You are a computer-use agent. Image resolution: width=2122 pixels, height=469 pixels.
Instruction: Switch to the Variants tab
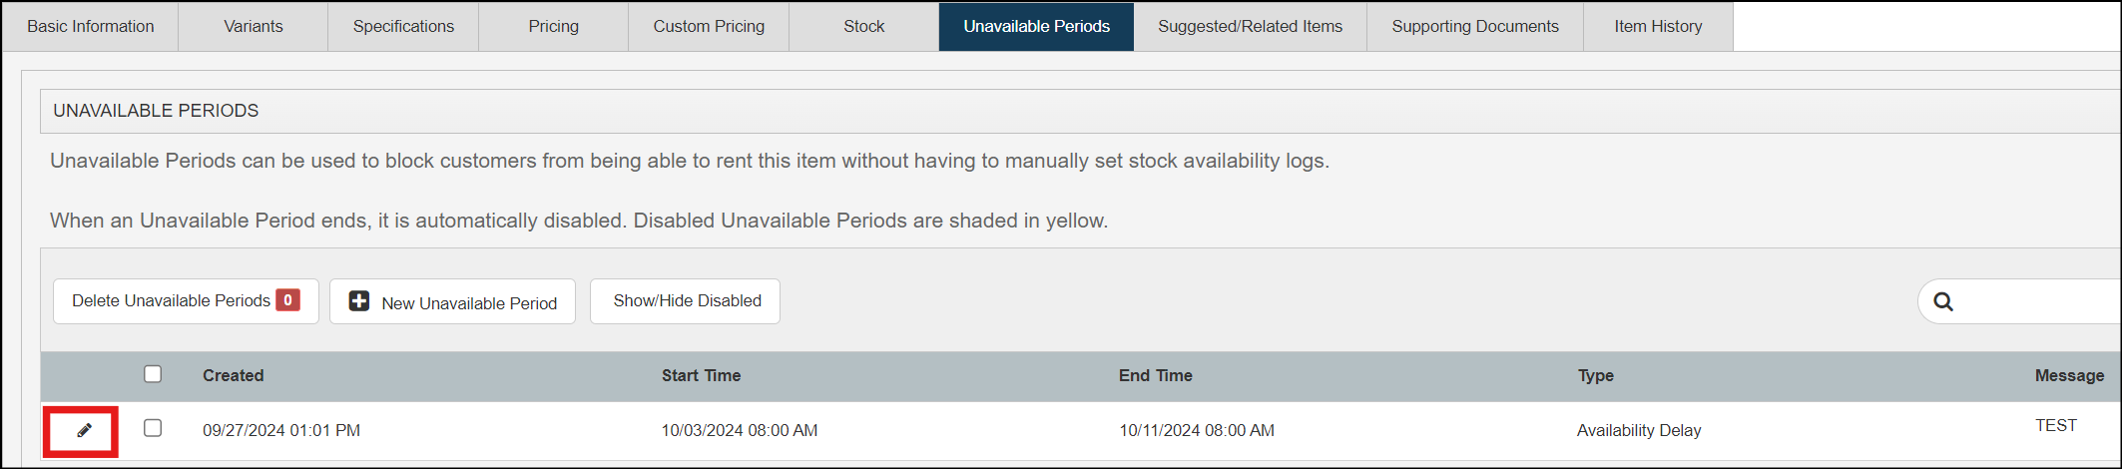coord(254,27)
